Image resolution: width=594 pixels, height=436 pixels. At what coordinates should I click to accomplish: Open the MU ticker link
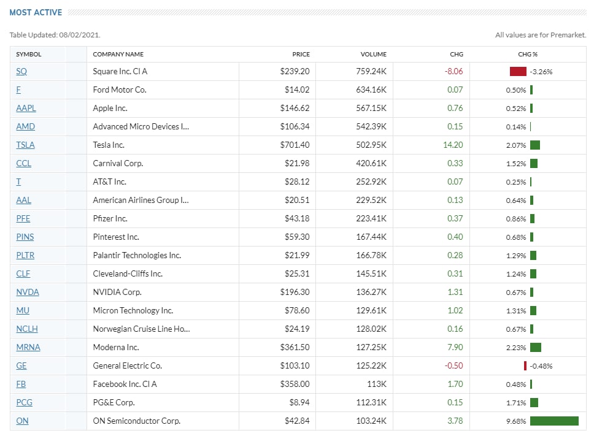[x=23, y=310]
